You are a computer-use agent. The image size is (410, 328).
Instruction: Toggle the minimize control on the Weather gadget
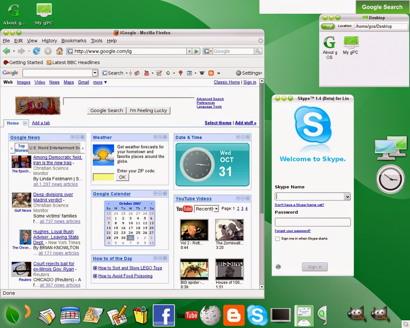point(159,137)
